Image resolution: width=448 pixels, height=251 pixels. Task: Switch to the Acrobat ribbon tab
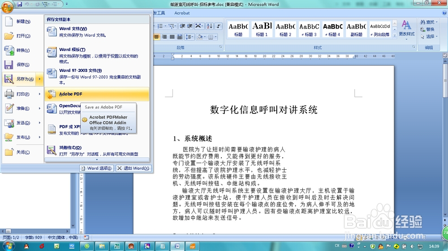182,13
